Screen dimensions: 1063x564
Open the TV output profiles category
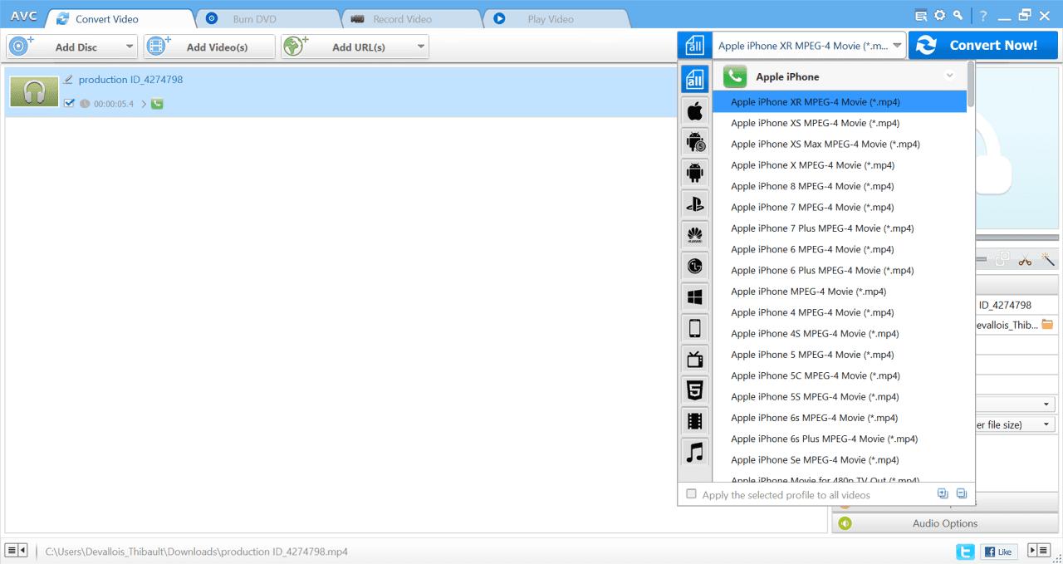(x=695, y=359)
